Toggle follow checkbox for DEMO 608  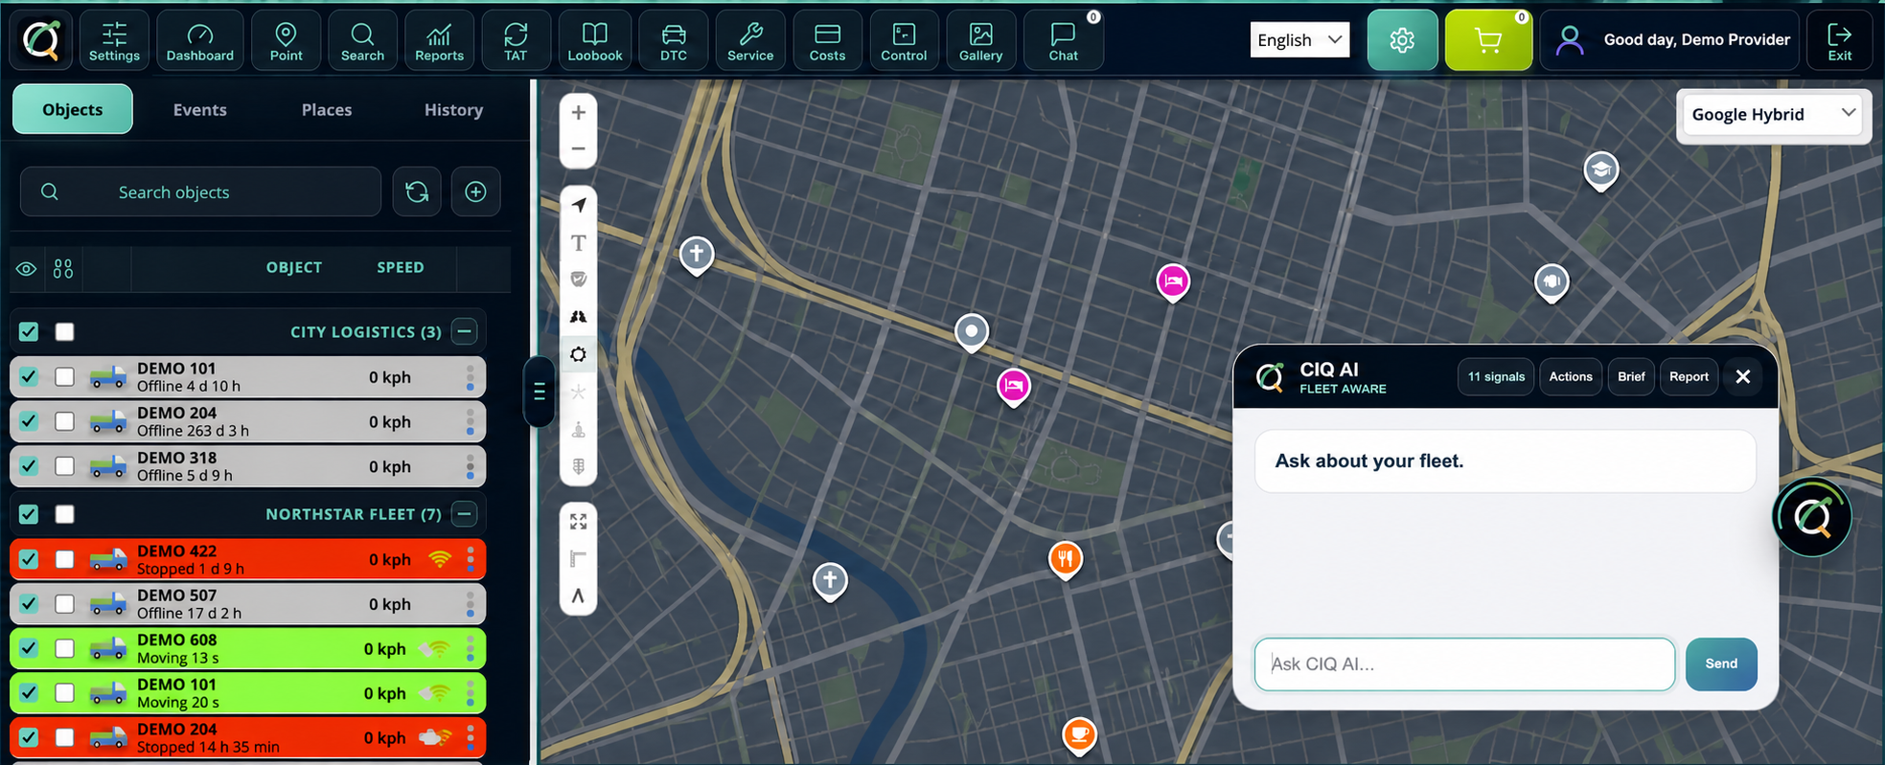[64, 648]
